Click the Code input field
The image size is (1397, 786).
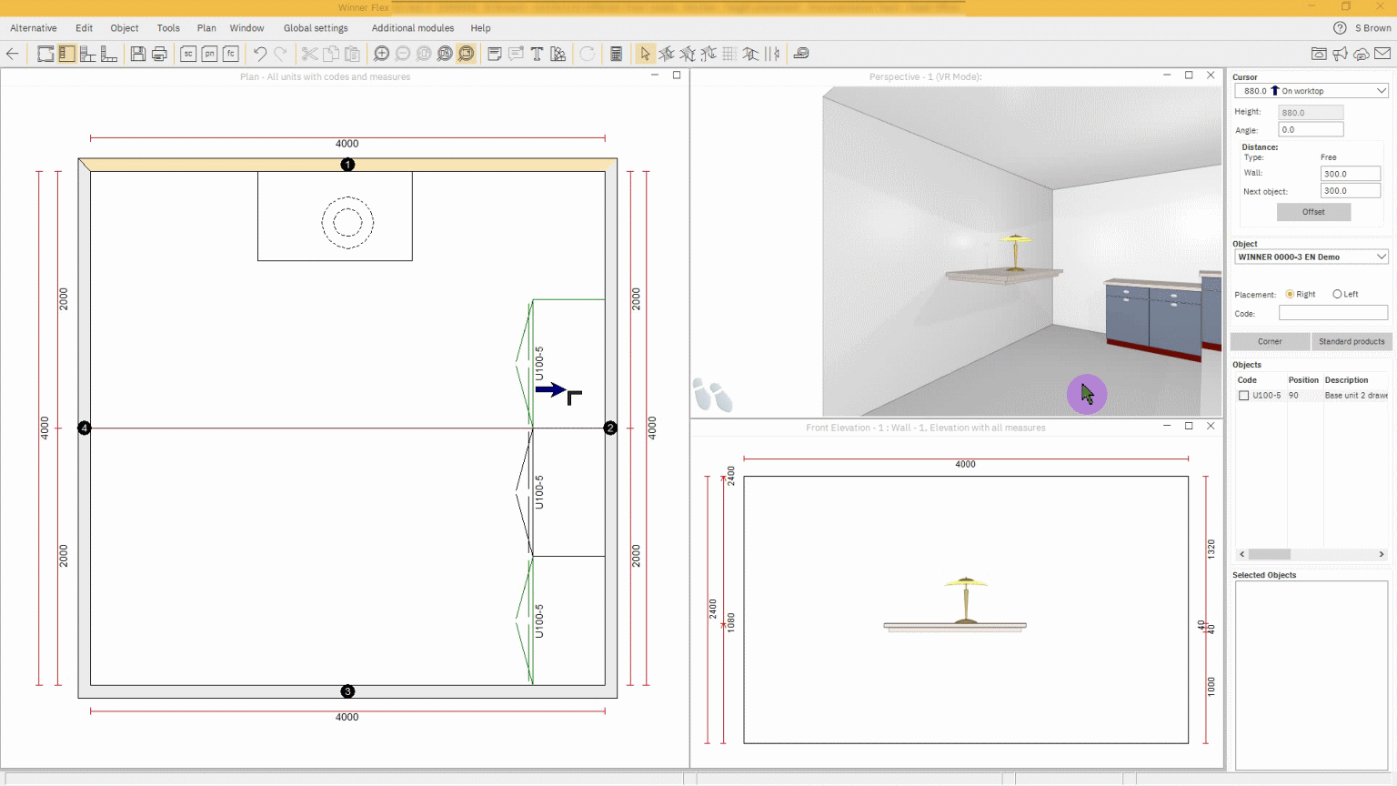[1332, 313]
